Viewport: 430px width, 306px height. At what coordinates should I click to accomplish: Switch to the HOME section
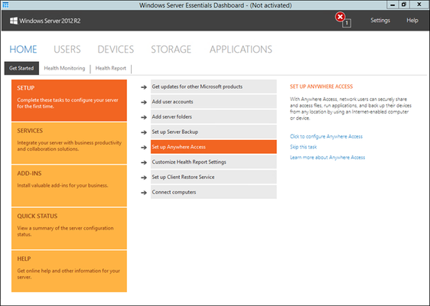click(23, 50)
